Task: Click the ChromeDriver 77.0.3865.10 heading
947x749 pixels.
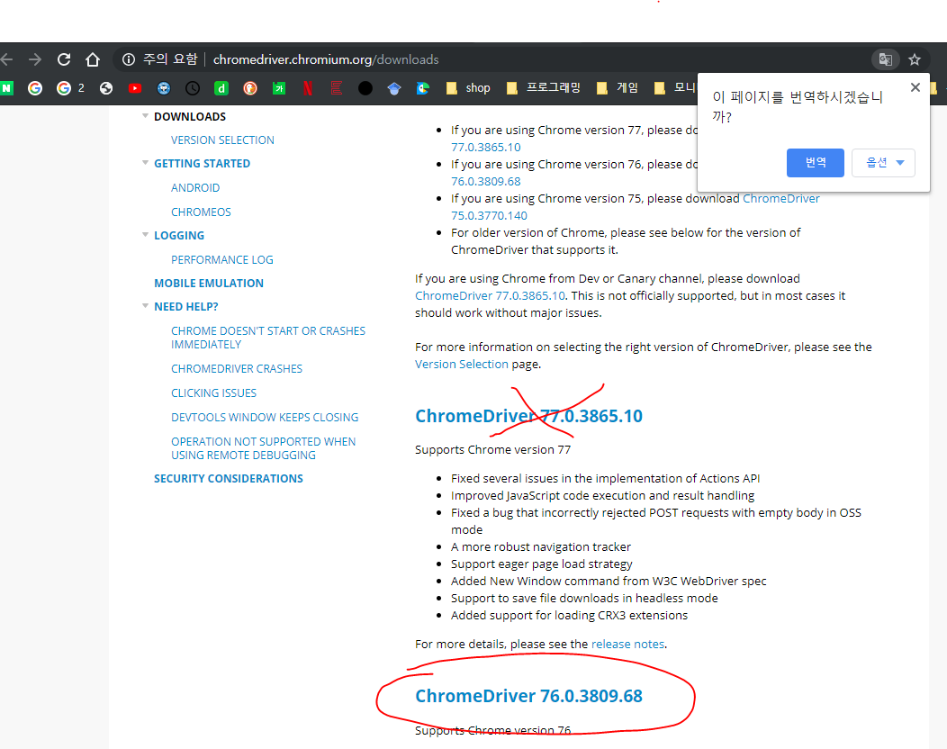Action: [528, 416]
